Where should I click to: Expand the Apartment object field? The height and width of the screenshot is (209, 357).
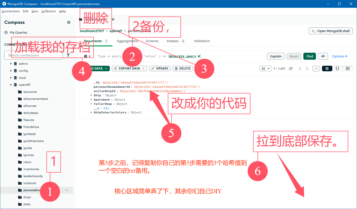click(91, 100)
